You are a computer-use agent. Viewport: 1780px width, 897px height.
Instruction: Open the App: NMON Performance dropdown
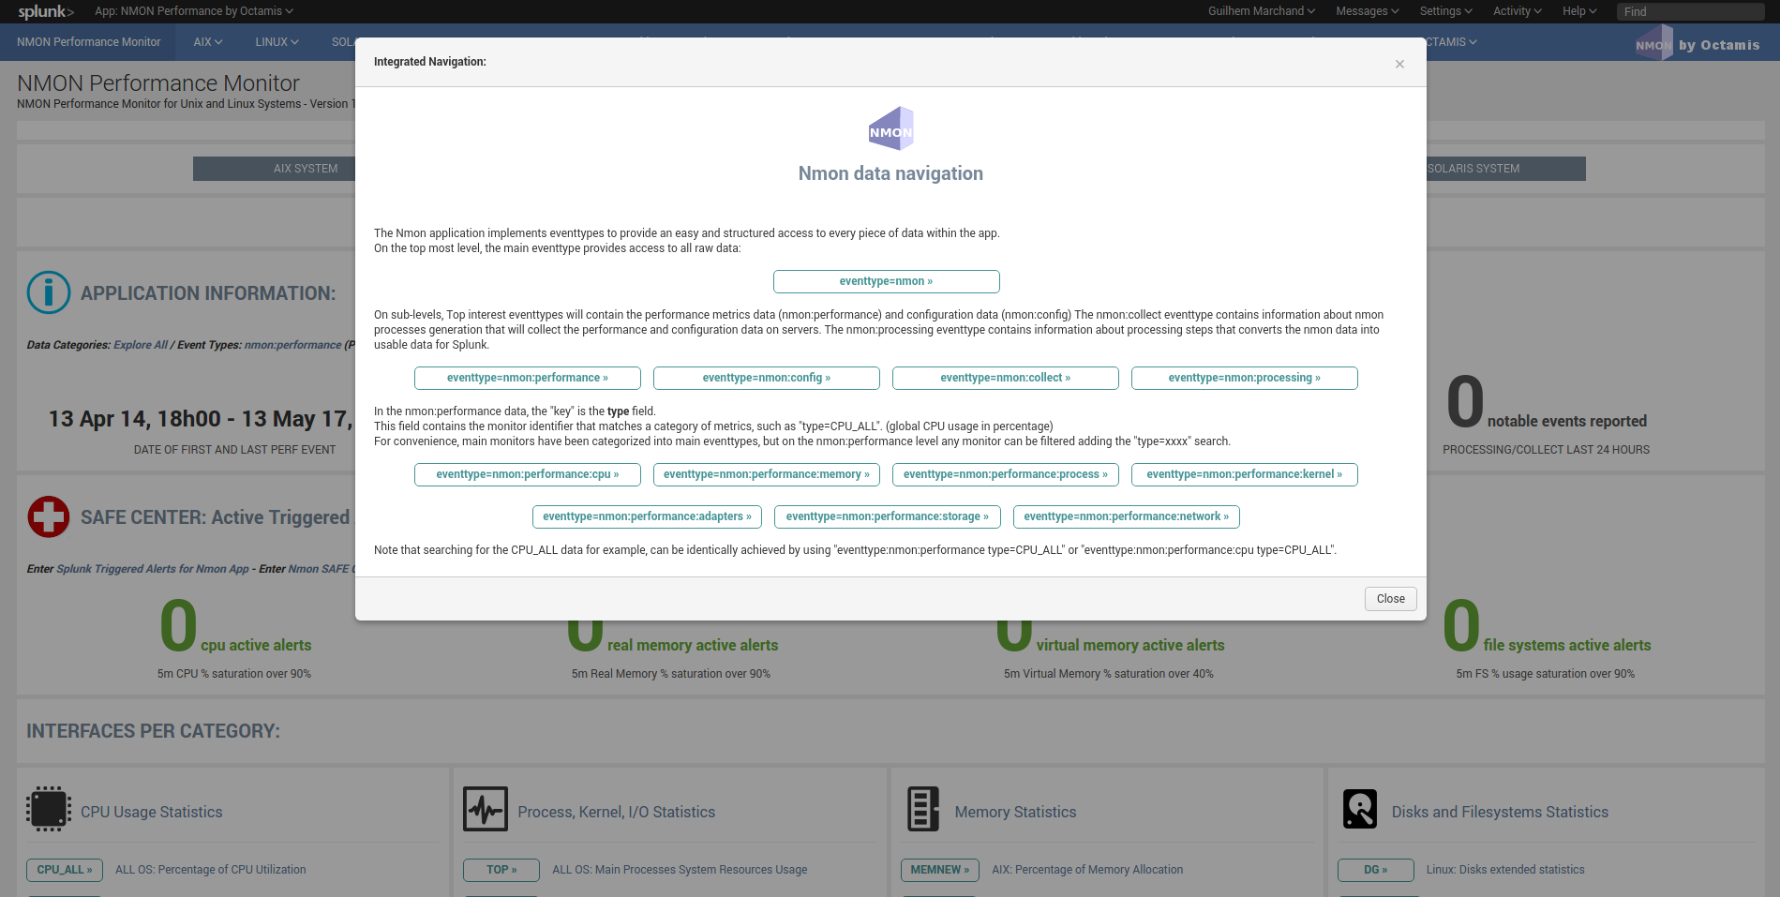coord(194,11)
